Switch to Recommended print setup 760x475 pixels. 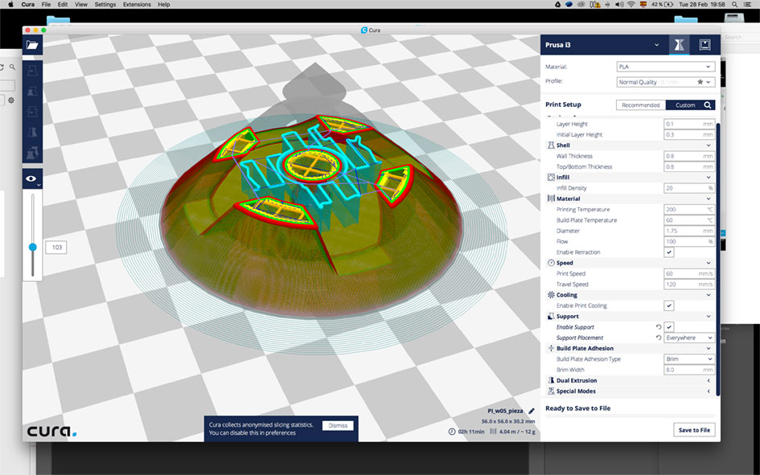pos(641,105)
